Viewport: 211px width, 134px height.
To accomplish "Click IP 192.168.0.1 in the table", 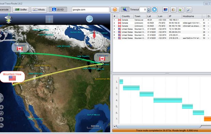I will [x=174, y=20].
